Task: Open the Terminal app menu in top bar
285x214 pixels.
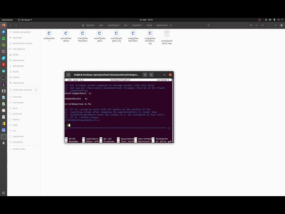Action: (x=25, y=20)
